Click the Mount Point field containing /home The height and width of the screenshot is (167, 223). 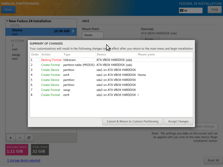(x=93, y=35)
